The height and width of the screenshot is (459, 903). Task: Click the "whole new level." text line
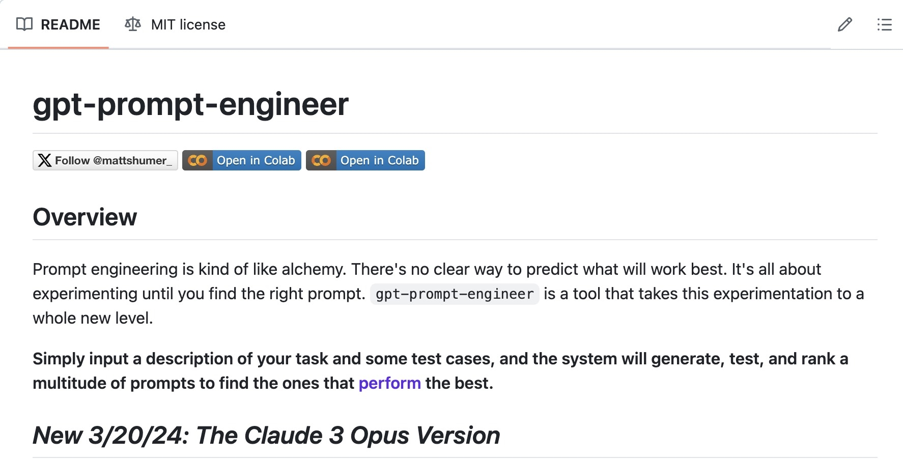[x=93, y=318]
